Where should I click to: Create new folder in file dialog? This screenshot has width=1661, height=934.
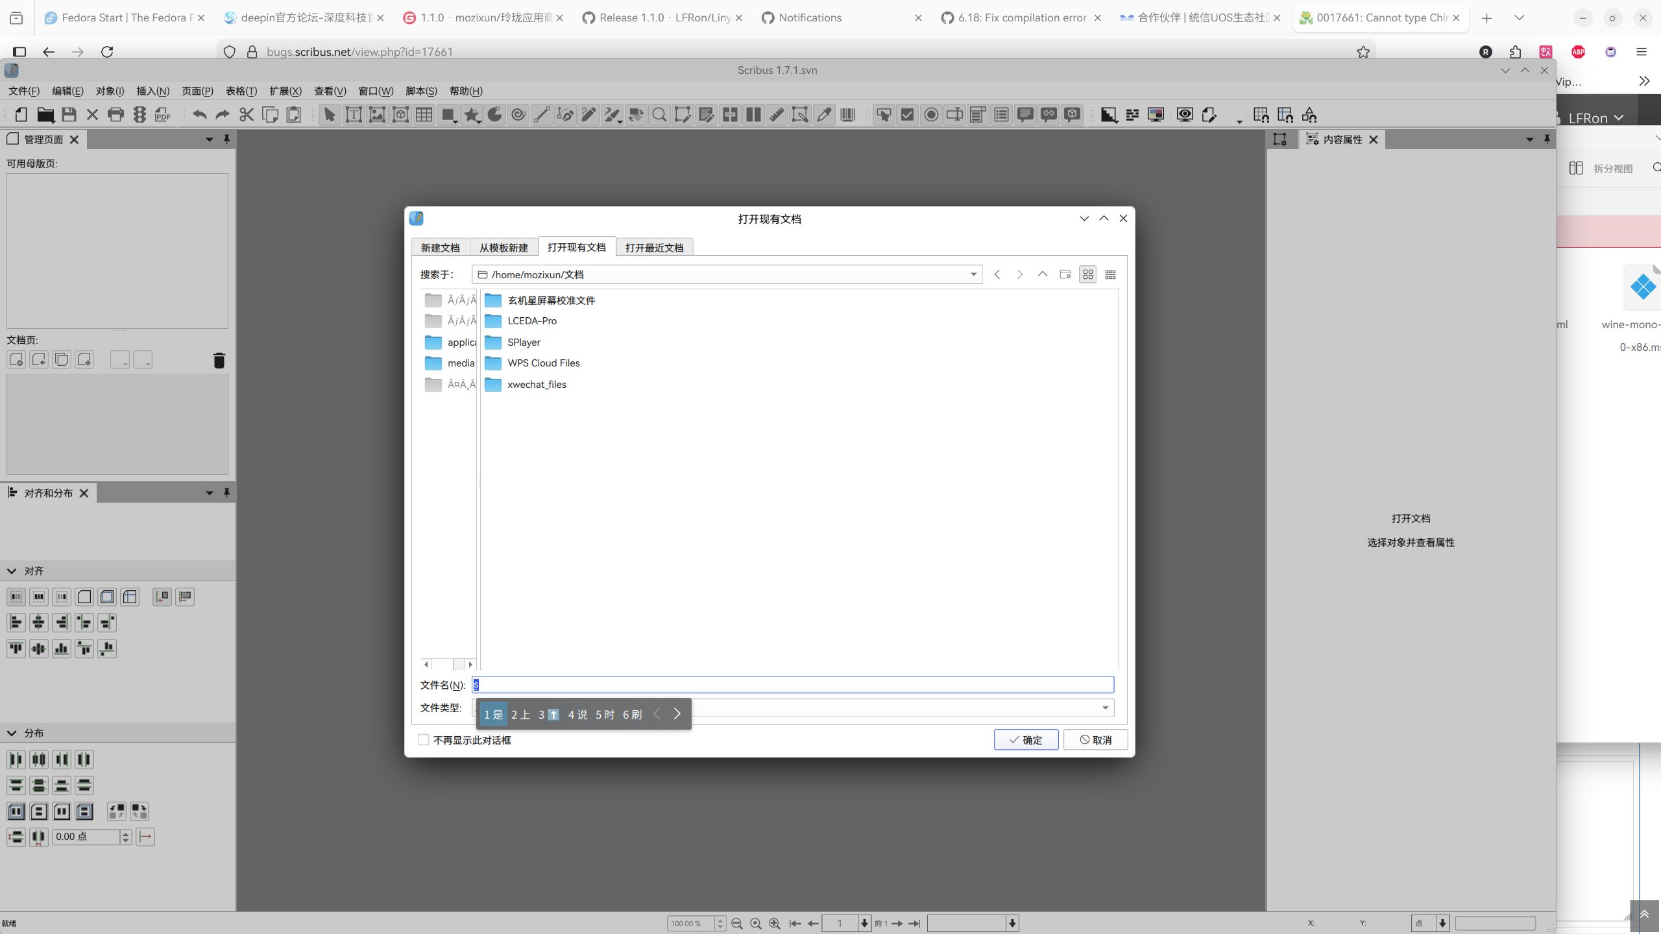click(1065, 274)
